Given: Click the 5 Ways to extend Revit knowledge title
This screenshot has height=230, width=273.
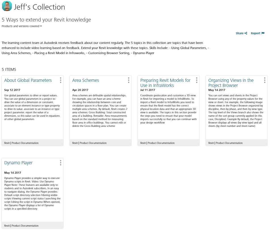Looking at the screenshot, I should pos(46,20).
